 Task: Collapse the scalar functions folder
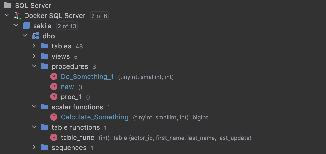point(34,107)
